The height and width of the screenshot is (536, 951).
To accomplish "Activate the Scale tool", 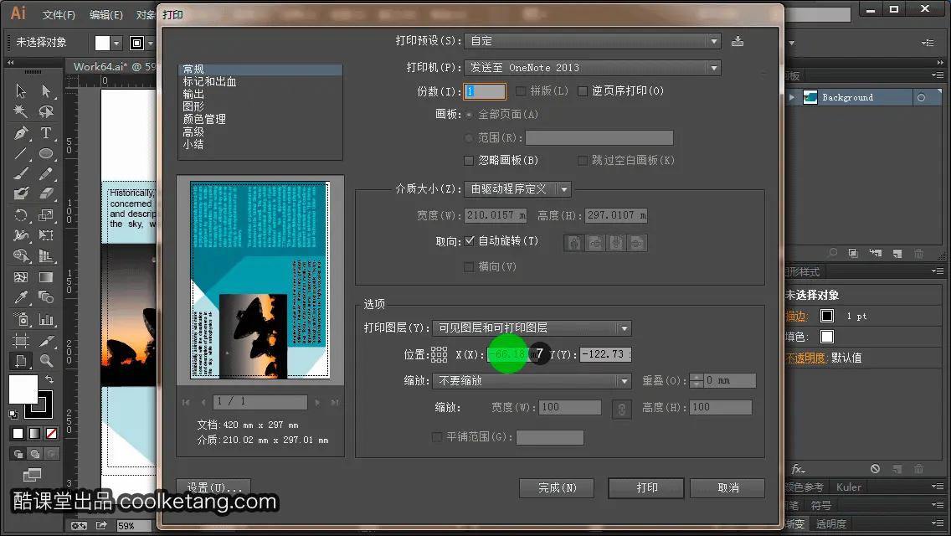I will (x=46, y=215).
